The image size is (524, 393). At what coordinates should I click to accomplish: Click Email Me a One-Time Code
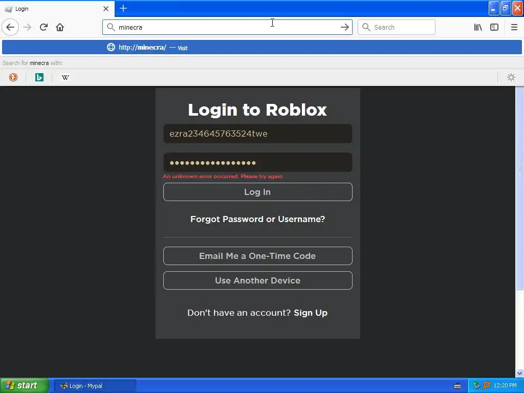258,256
